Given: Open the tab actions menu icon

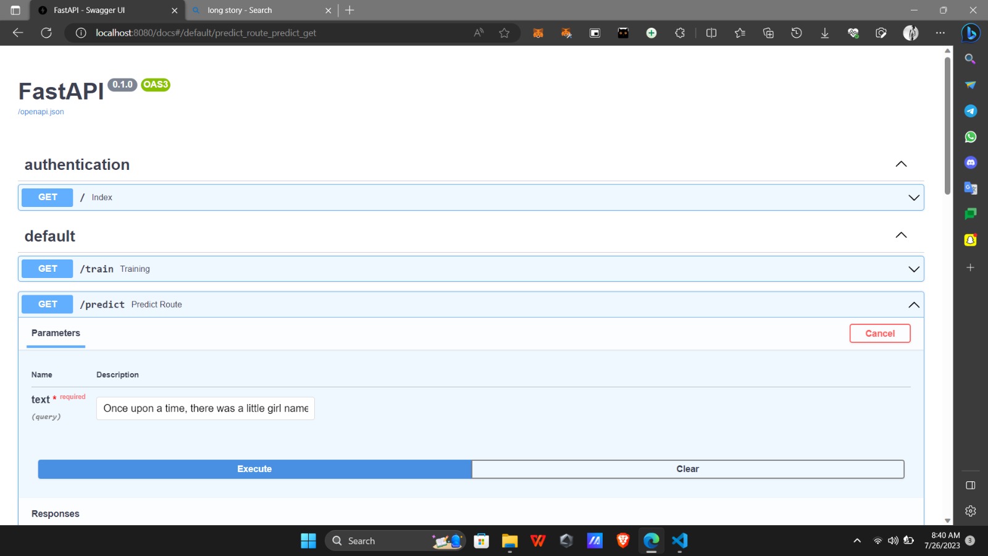Looking at the screenshot, I should pos(15,10).
